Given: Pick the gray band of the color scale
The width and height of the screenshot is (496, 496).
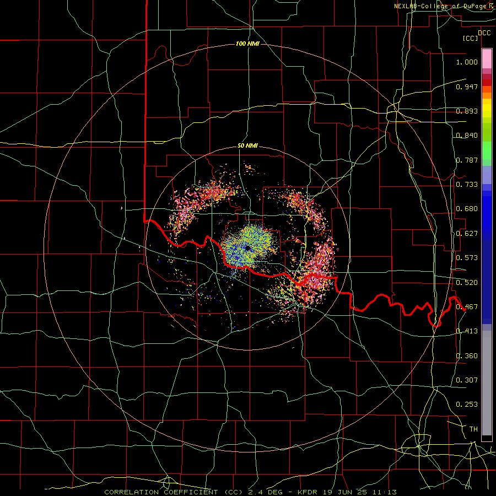Looking at the screenshot, I should (x=487, y=383).
